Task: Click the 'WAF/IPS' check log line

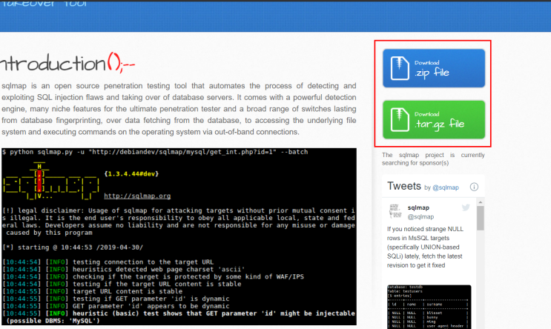Action: 153,276
